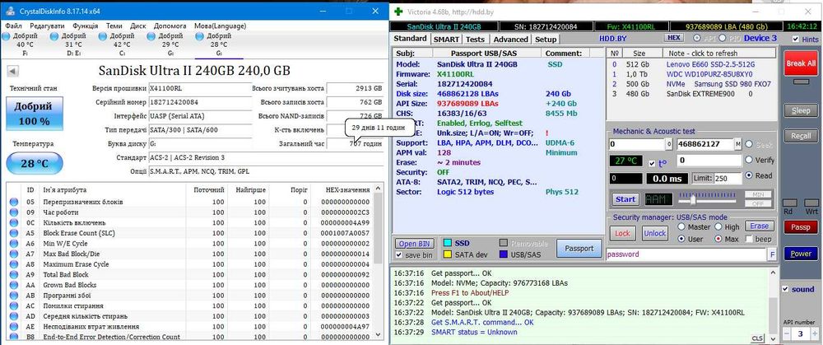
Task: Select the Read radio button
Action: [749, 175]
